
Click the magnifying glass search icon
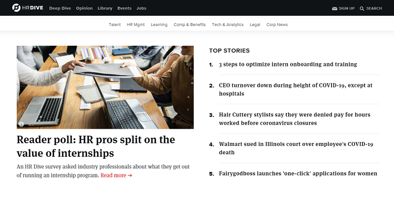point(362,9)
